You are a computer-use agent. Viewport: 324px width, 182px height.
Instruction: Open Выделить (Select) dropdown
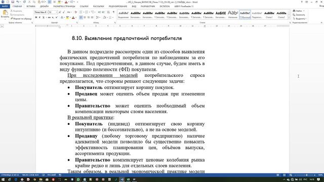point(299,19)
